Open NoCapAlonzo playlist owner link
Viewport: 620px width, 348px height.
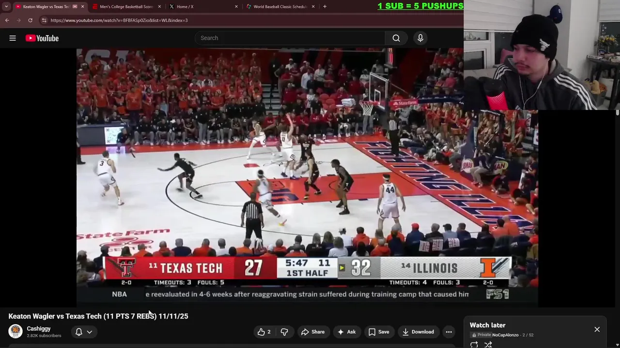click(x=505, y=335)
